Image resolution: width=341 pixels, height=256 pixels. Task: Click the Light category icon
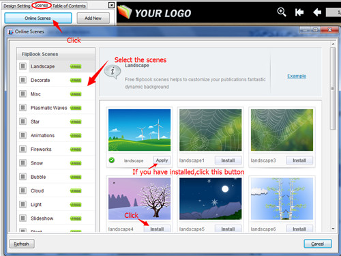(23, 204)
